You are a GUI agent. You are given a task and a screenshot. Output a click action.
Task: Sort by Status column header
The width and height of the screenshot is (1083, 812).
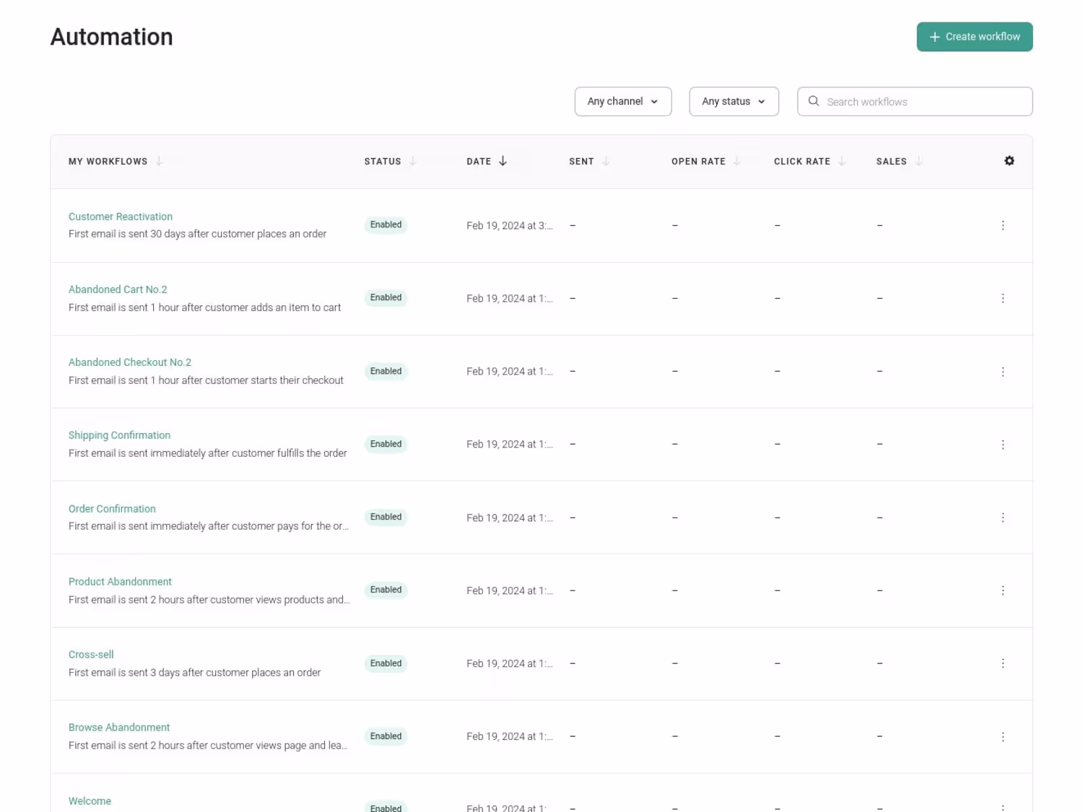pyautogui.click(x=383, y=162)
